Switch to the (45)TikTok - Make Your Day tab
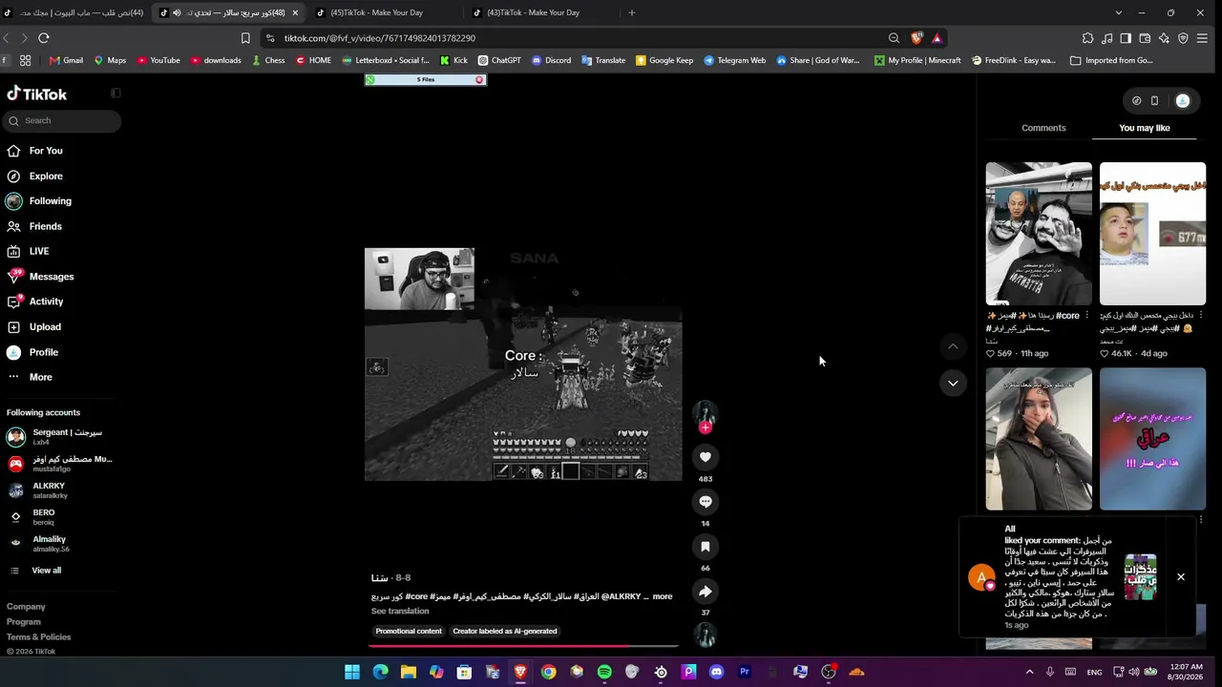Screen dimensions: 1222x687 (376, 12)
